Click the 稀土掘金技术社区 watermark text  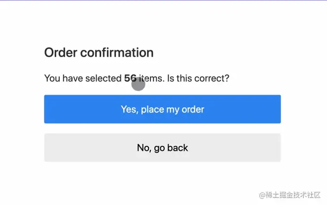pos(293,195)
